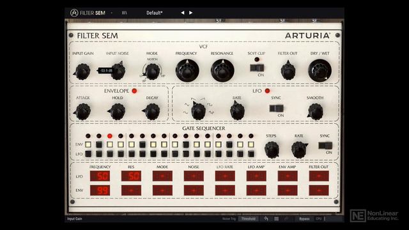Go to the next preset arrow
Viewport: 409px width, 230px height.
[191, 13]
